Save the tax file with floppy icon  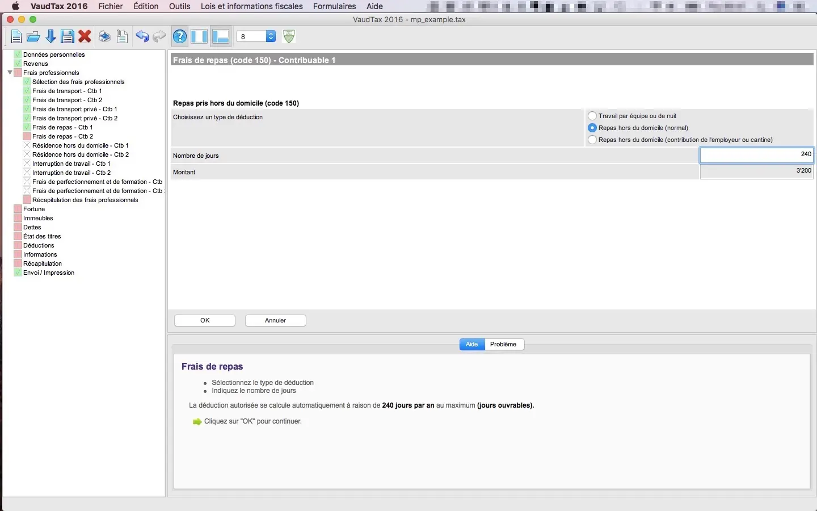pos(68,37)
